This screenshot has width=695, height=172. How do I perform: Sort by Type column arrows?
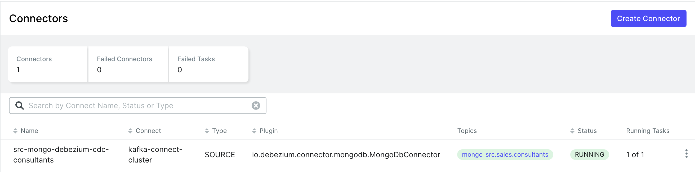tap(207, 131)
